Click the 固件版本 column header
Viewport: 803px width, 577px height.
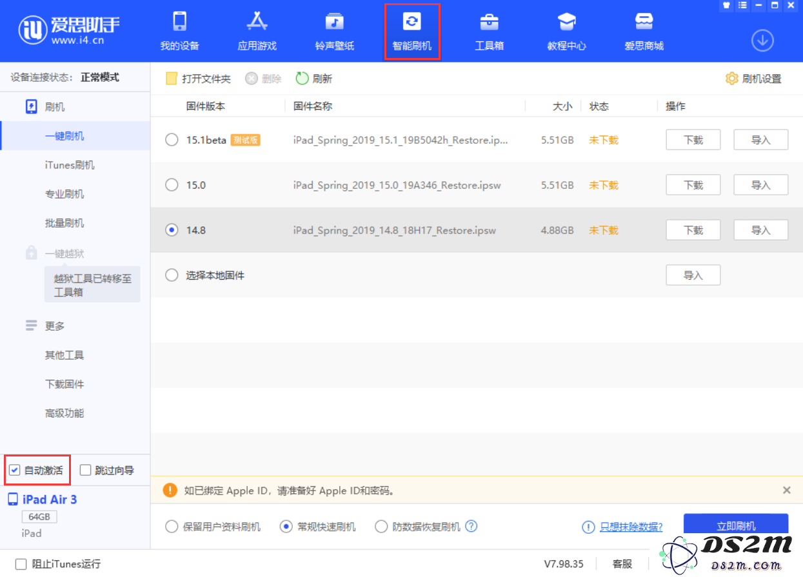[206, 106]
